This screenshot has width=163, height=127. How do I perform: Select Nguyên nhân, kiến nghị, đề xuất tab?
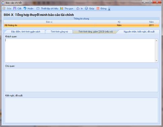point(139,32)
